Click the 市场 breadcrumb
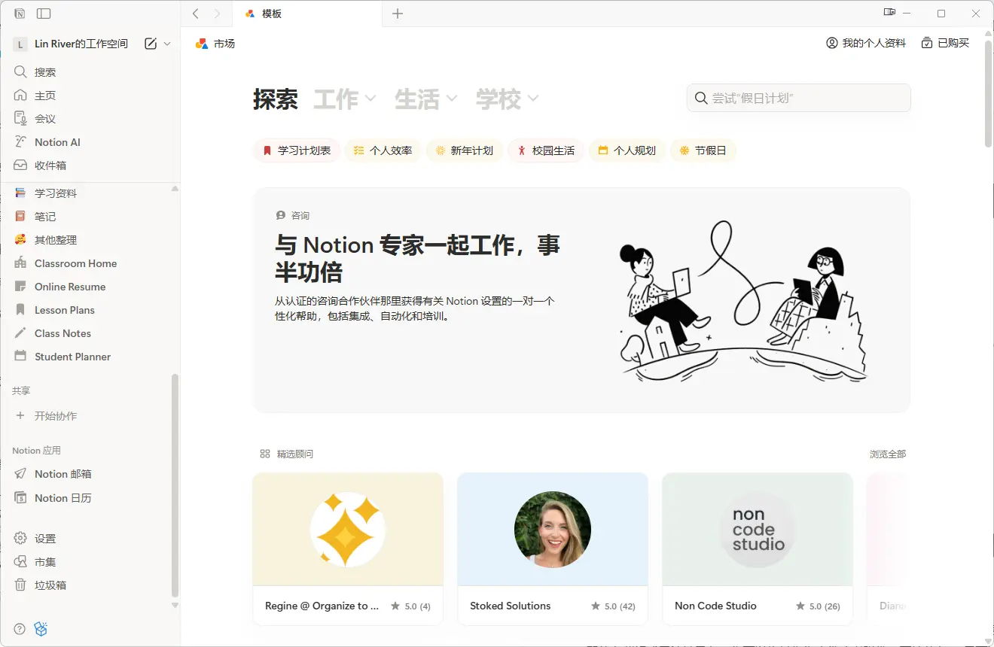 pos(215,44)
